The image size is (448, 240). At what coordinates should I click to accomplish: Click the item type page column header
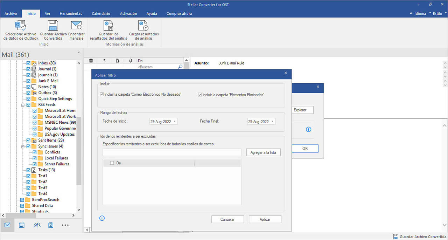(117, 61)
